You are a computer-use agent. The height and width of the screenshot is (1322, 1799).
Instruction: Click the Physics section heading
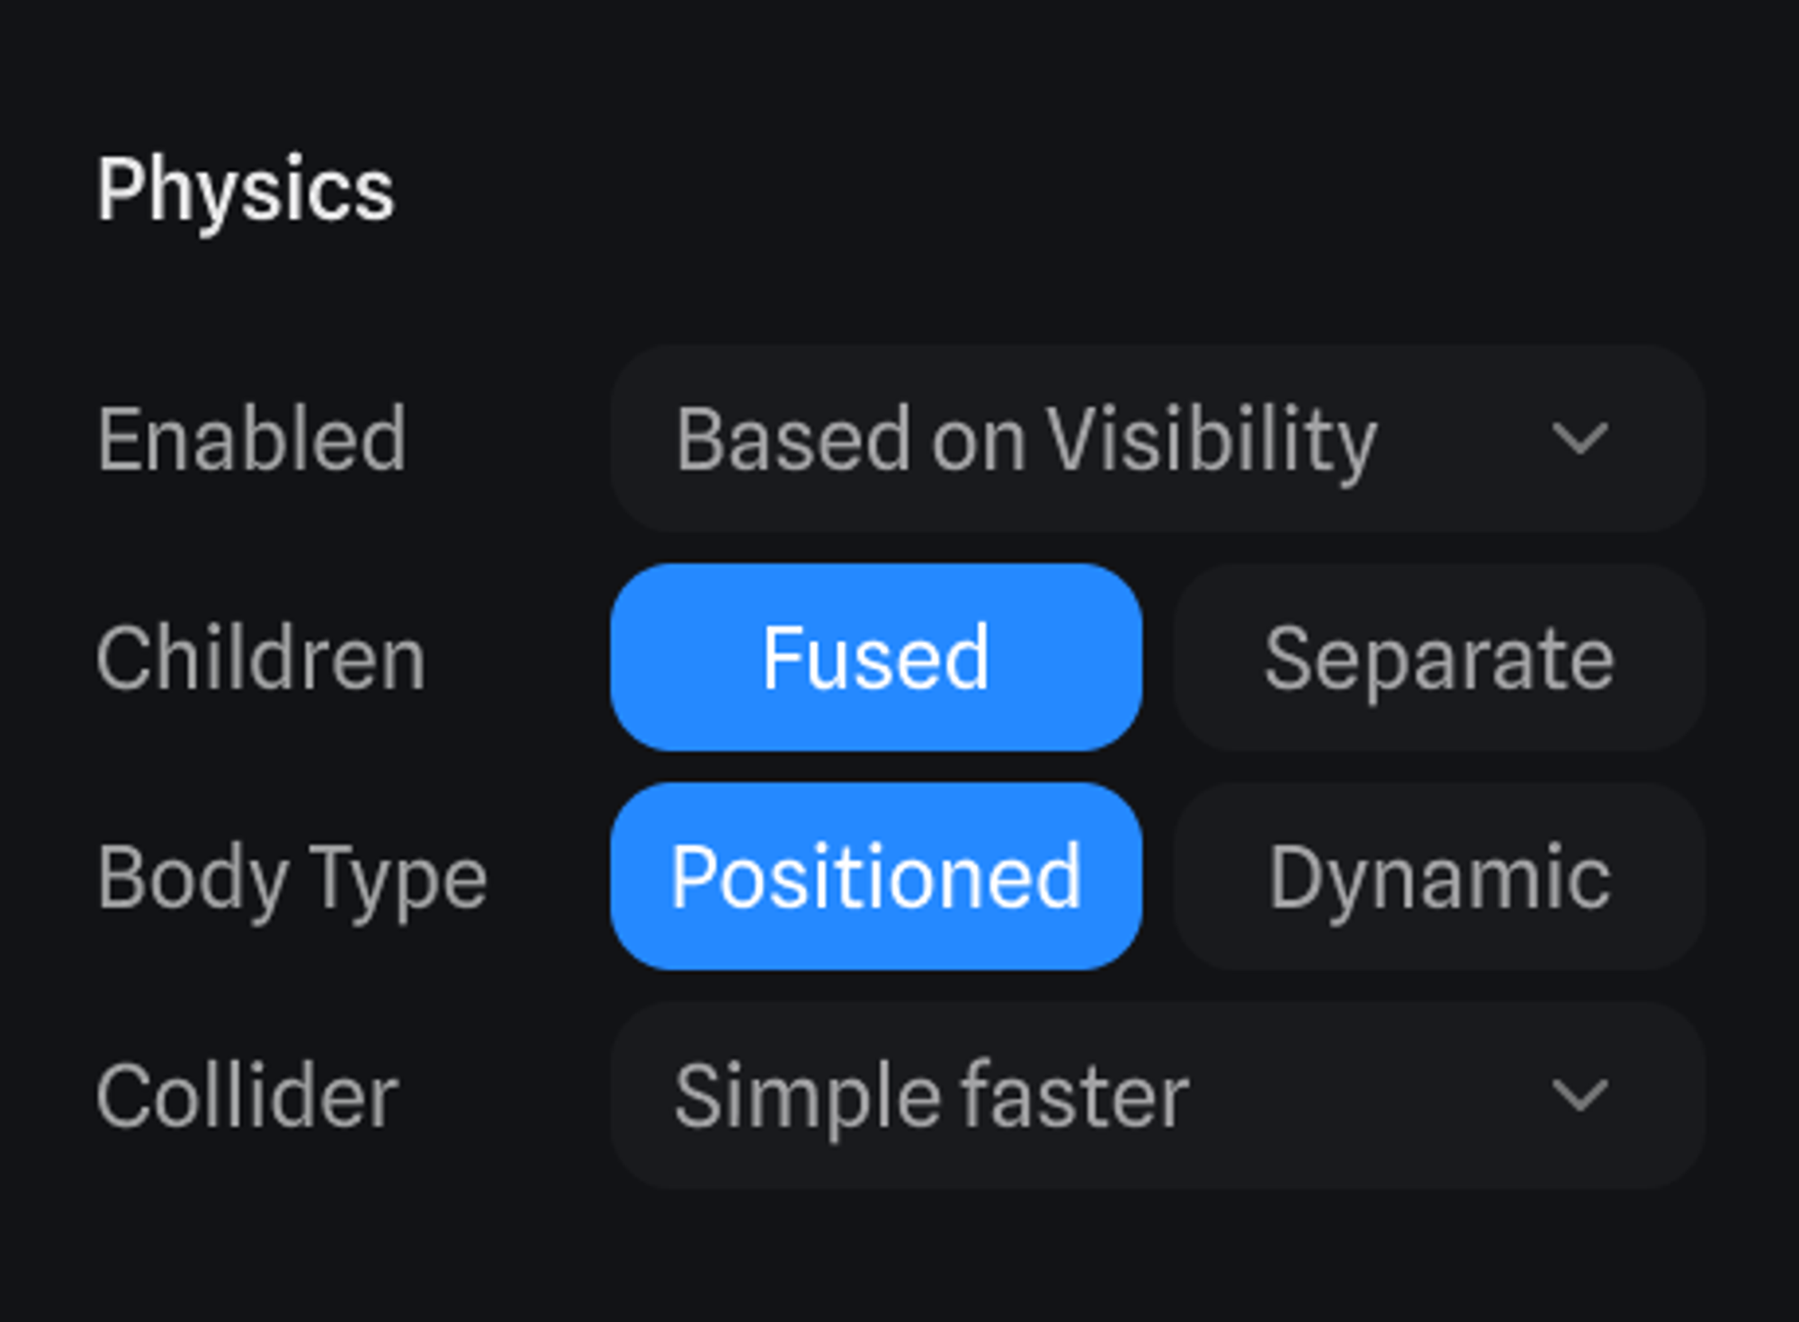[246, 190]
